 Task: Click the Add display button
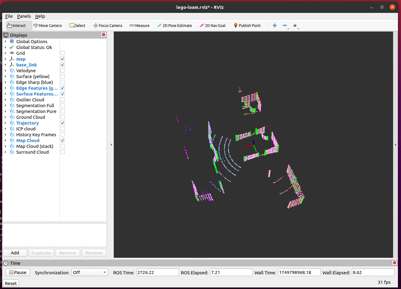pyautogui.click(x=15, y=253)
